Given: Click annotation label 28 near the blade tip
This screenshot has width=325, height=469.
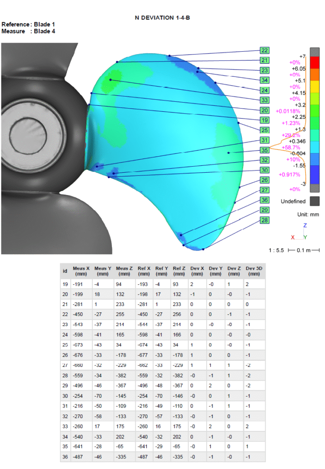Looking at the screenshot, I should pos(265,220).
